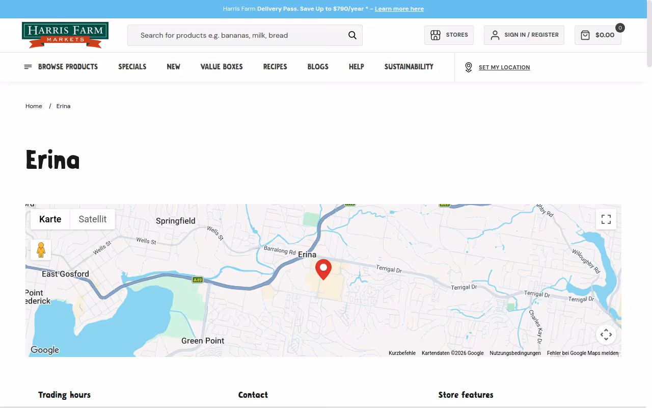Click the Set My Location link
The height and width of the screenshot is (408, 652).
(504, 67)
